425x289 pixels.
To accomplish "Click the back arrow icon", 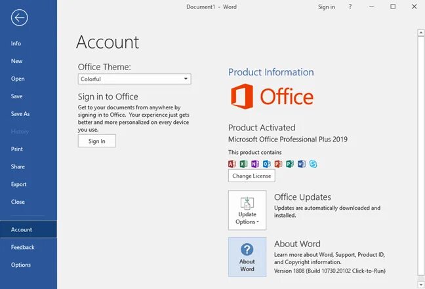I will point(20,18).
